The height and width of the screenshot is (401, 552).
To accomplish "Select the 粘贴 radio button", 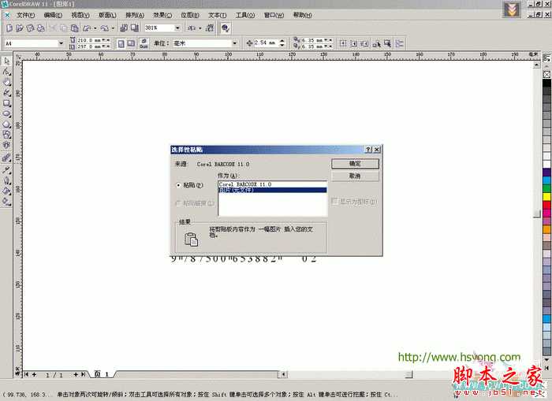I will click(x=178, y=185).
